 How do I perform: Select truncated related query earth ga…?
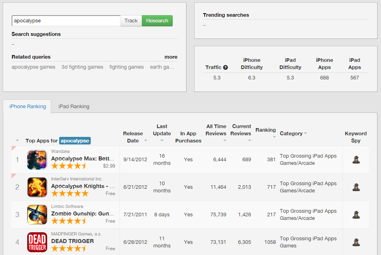(x=162, y=67)
